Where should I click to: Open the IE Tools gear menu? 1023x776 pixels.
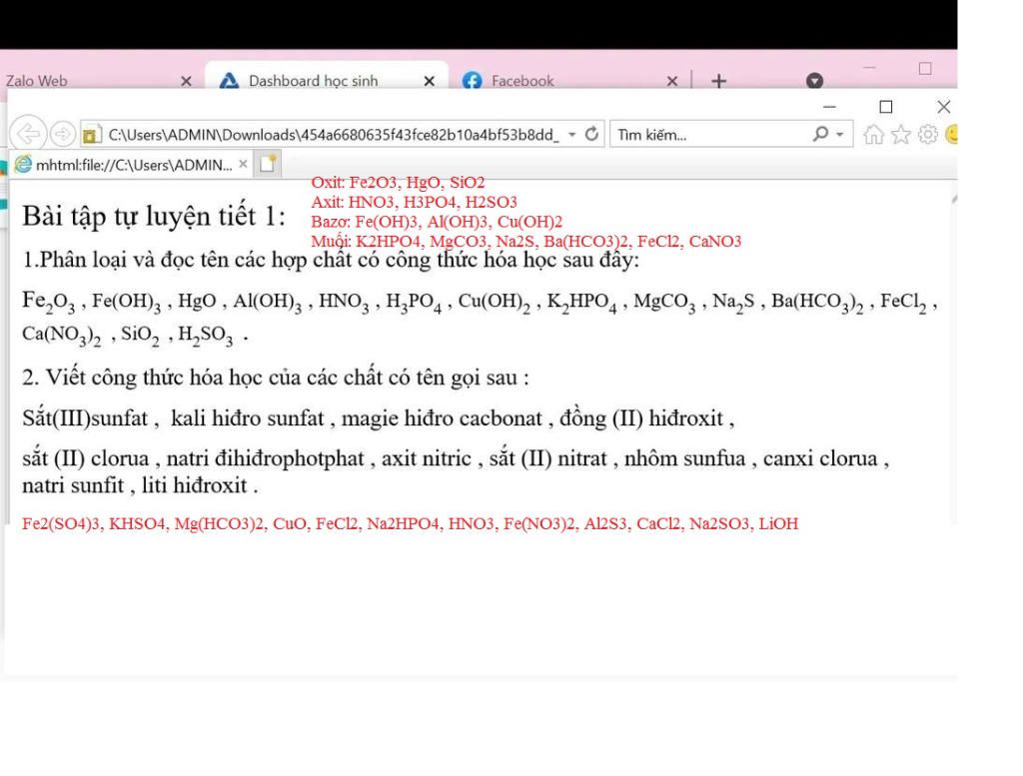928,135
